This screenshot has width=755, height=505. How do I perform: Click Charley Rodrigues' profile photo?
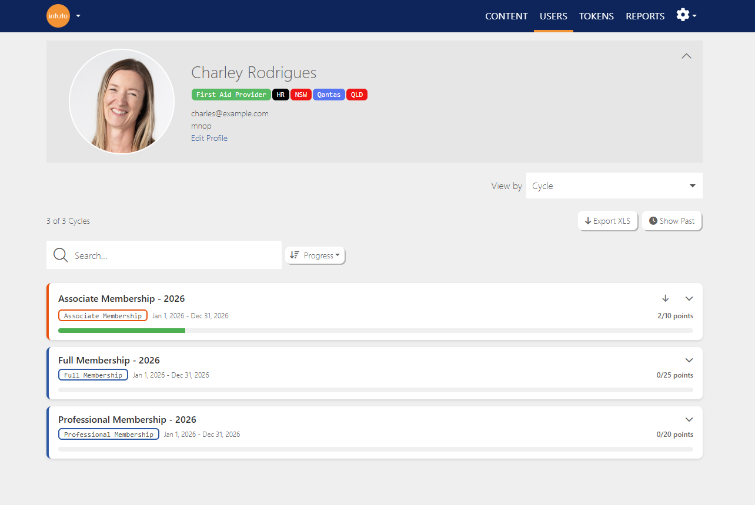click(x=122, y=102)
